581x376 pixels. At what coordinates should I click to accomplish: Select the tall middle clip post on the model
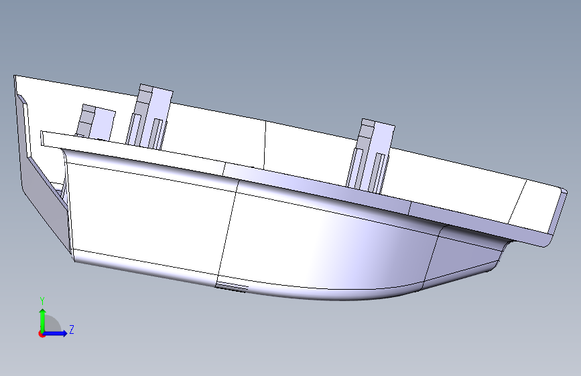[149, 116]
